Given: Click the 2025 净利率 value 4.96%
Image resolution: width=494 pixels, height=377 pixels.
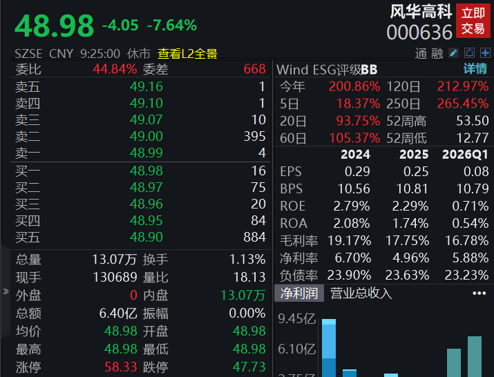Looking at the screenshot, I should click(411, 258).
